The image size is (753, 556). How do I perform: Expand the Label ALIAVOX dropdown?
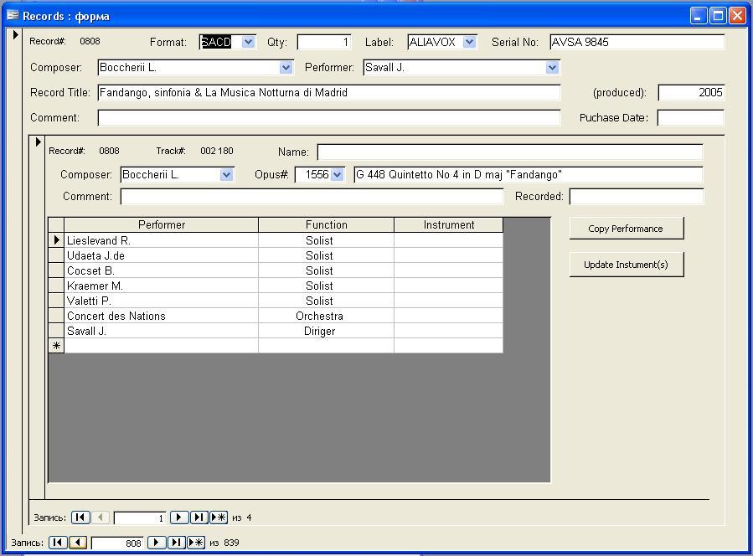[469, 42]
